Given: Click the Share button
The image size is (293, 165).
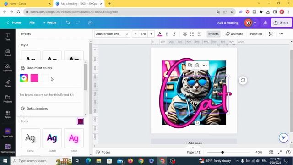Looking at the screenshot, I should click(x=281, y=22).
